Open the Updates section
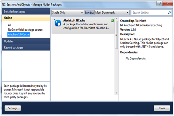Screen dimensions: 174x116 [26, 41]
